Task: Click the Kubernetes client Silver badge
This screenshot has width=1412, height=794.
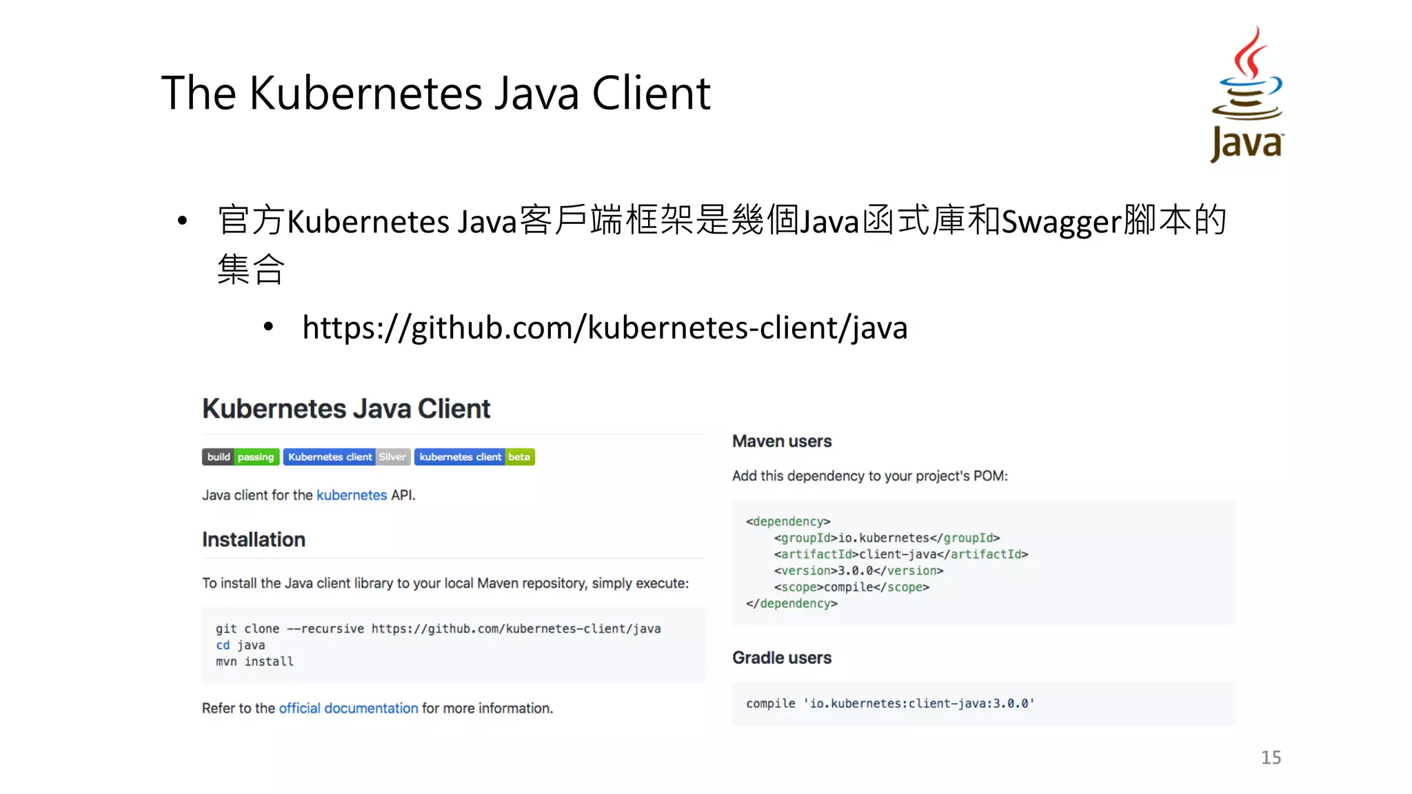Action: (x=347, y=457)
